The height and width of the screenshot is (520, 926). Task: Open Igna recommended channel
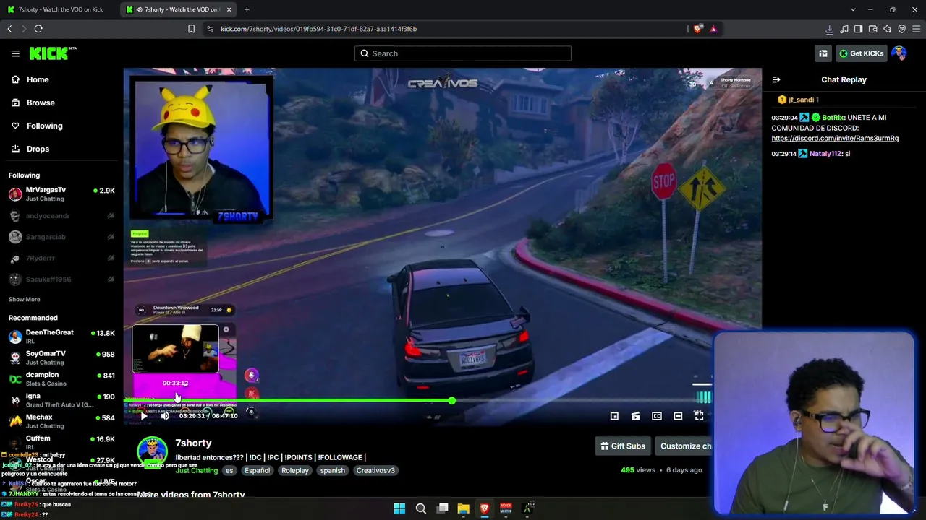pyautogui.click(x=61, y=400)
